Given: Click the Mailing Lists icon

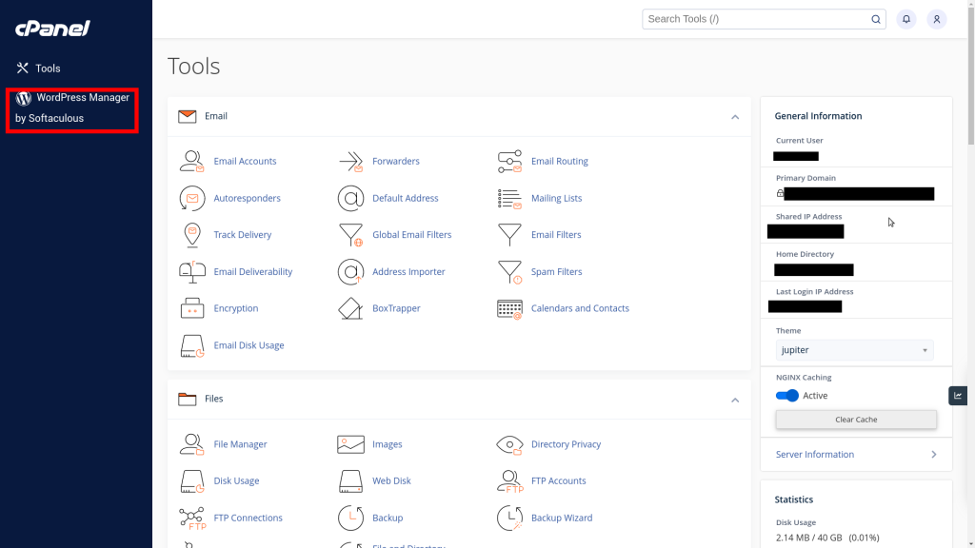Looking at the screenshot, I should tap(509, 198).
